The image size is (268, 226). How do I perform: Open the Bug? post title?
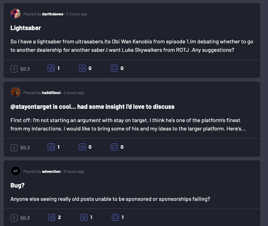(x=18, y=185)
